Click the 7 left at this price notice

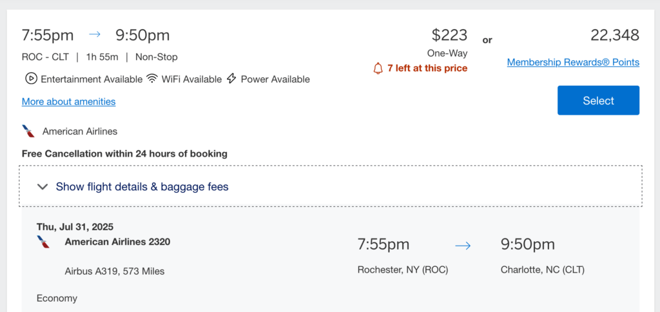(427, 68)
